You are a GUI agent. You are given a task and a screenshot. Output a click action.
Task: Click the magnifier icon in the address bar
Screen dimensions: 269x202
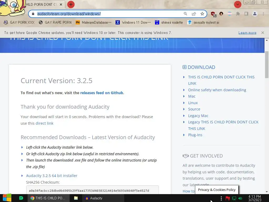[185, 14]
